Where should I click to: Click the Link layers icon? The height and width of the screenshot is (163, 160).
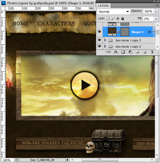(x=108, y=52)
